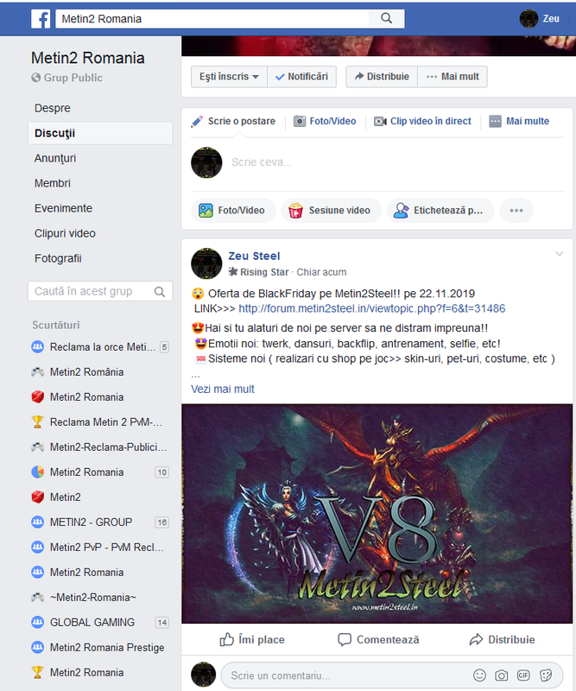Attach a photo via the camera icon

501,675
